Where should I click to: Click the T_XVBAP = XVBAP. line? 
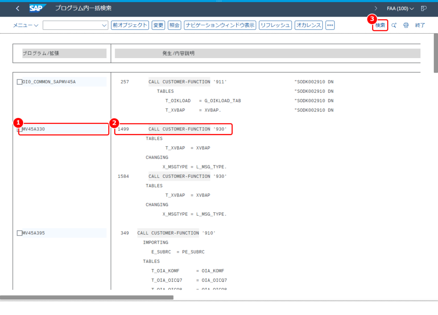tap(193, 110)
